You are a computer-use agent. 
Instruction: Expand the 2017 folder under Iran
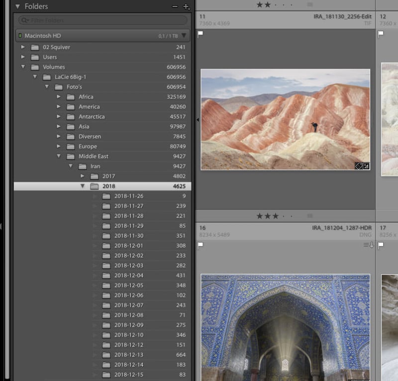click(83, 176)
